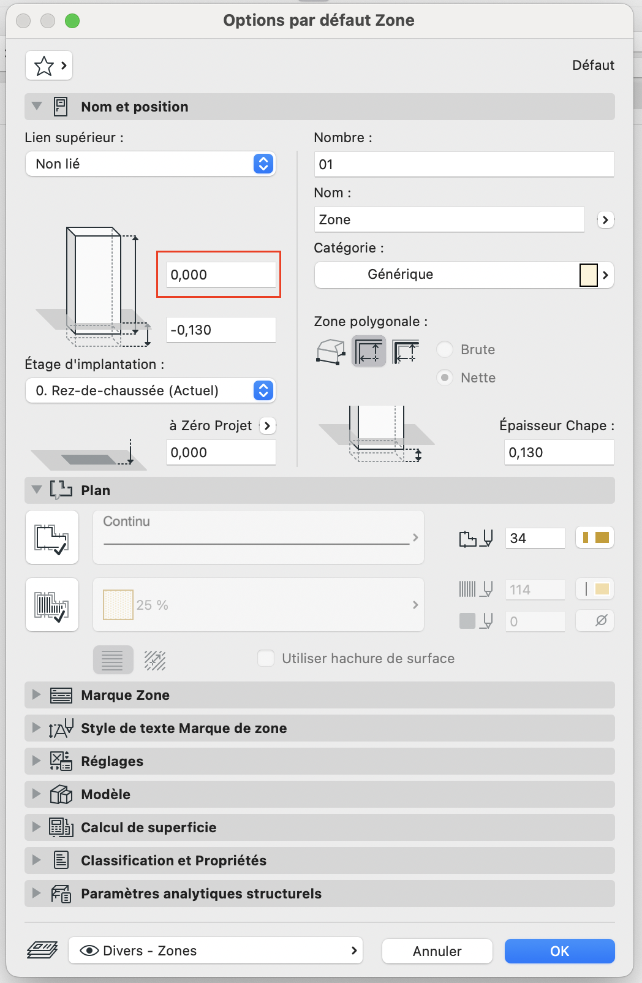Click the Nom field containing Zone

[450, 219]
